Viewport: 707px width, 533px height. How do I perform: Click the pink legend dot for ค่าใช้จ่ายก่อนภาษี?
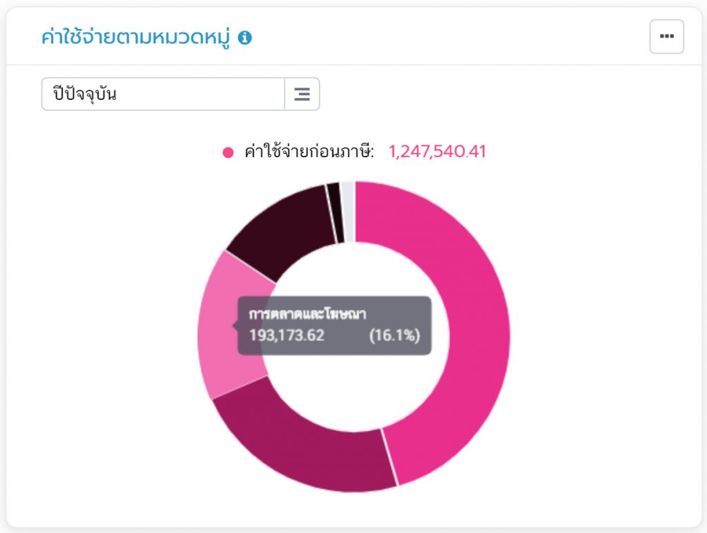[x=228, y=152]
